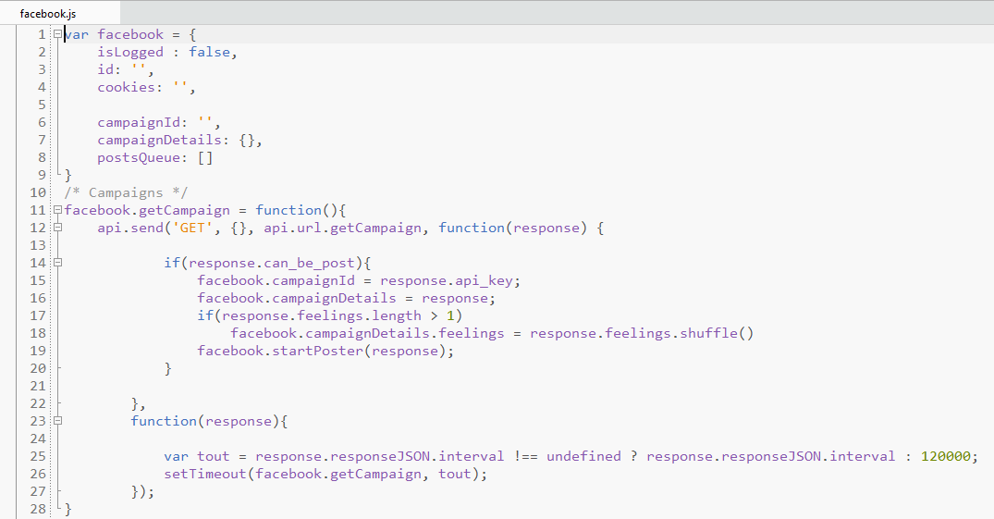Click 'undefined' on line 25
Image resolution: width=994 pixels, height=519 pixels.
pyautogui.click(x=583, y=456)
